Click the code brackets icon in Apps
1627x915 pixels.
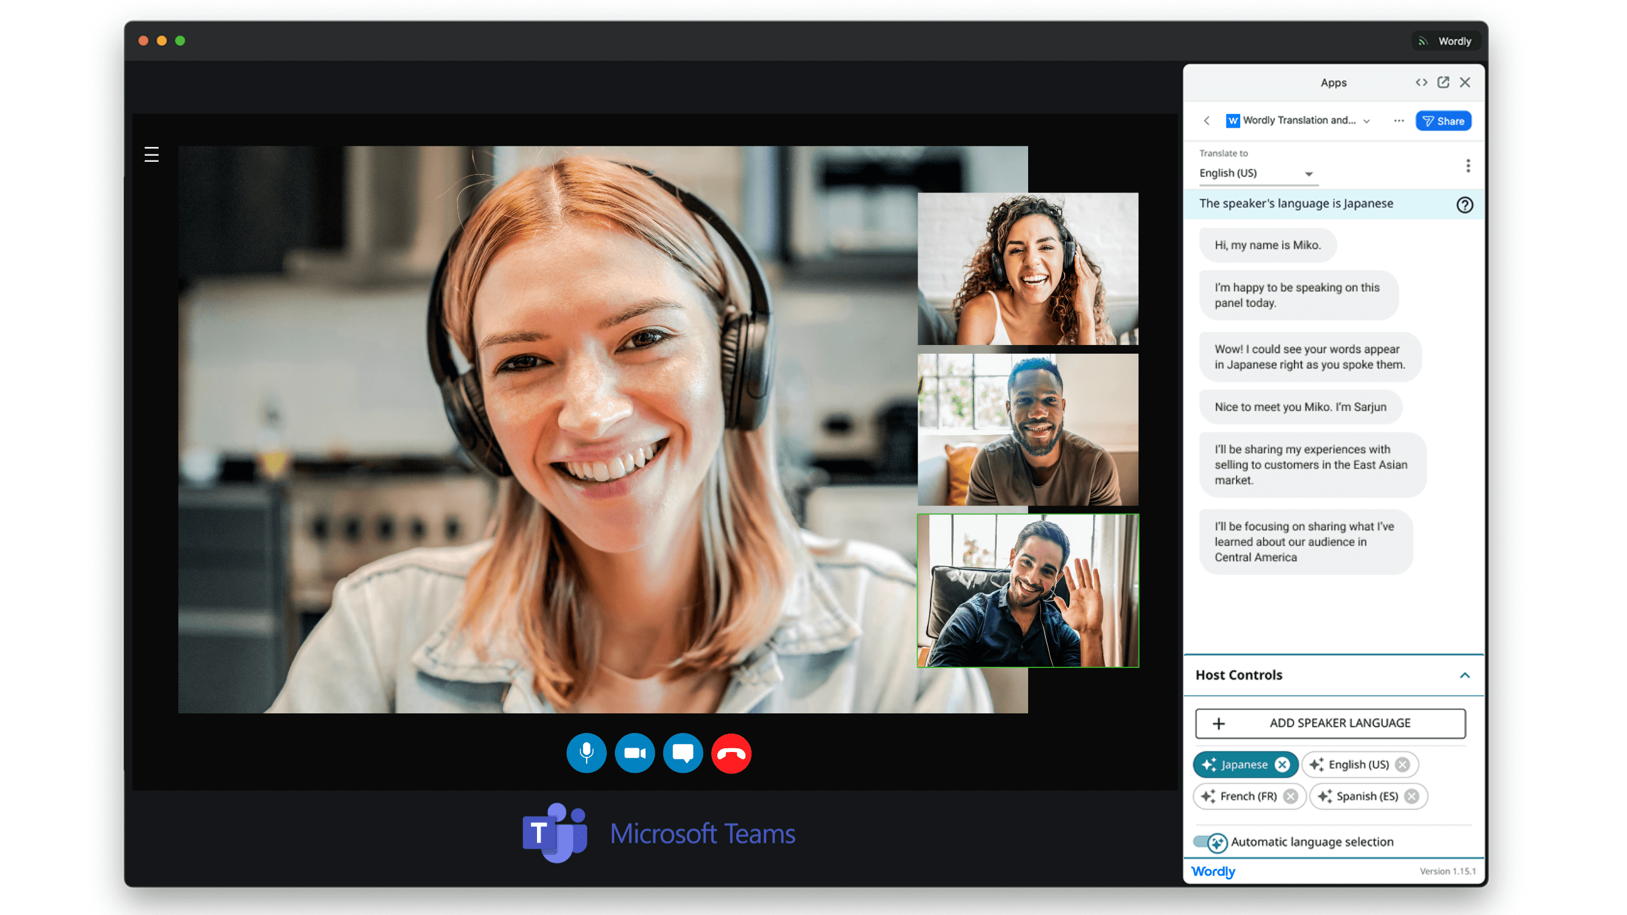[1420, 83]
